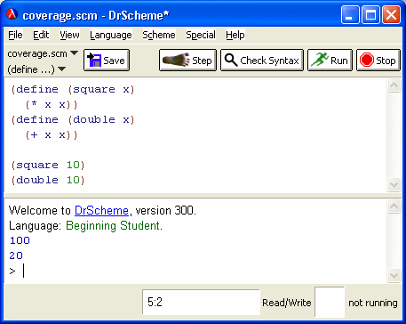Open the Help menu
Screen dimensions: 406x324
pos(235,35)
